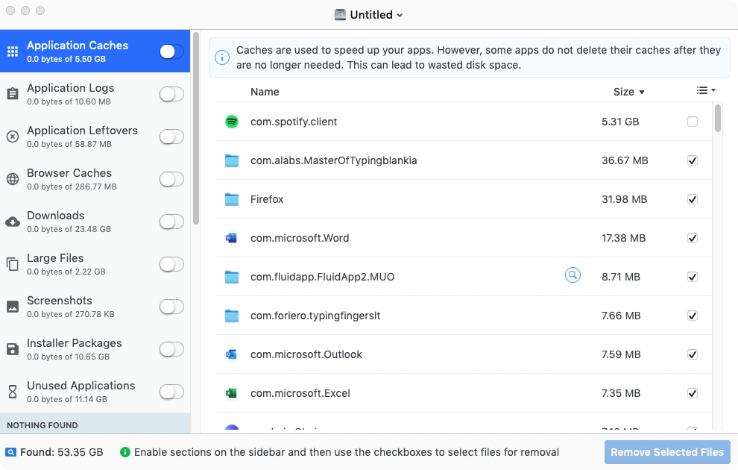The width and height of the screenshot is (738, 470).
Task: Open the Size sort dropdown
Action: tap(629, 92)
